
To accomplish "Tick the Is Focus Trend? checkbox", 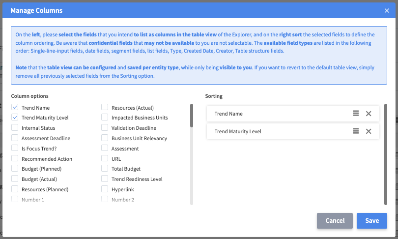I will click(x=15, y=149).
